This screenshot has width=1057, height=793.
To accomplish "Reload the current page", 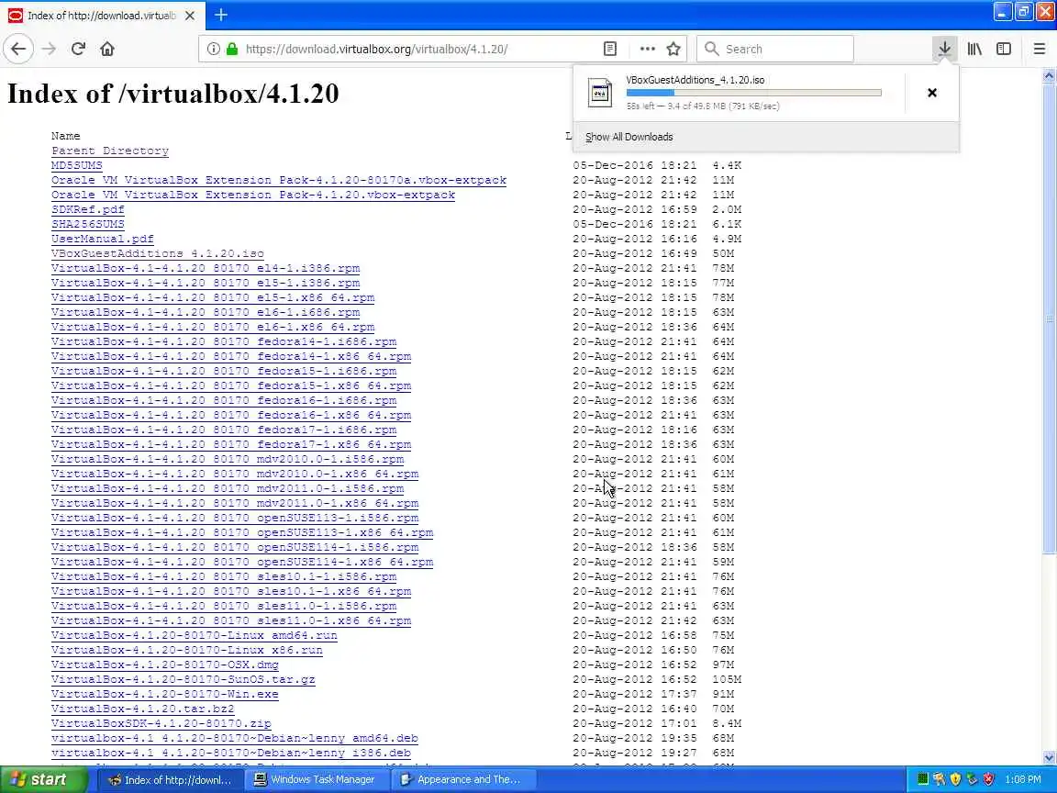I will point(78,49).
